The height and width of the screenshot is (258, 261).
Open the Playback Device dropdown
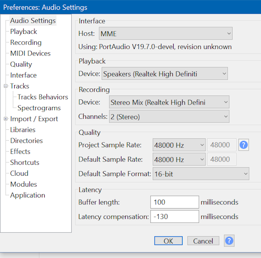pyautogui.click(x=165, y=74)
